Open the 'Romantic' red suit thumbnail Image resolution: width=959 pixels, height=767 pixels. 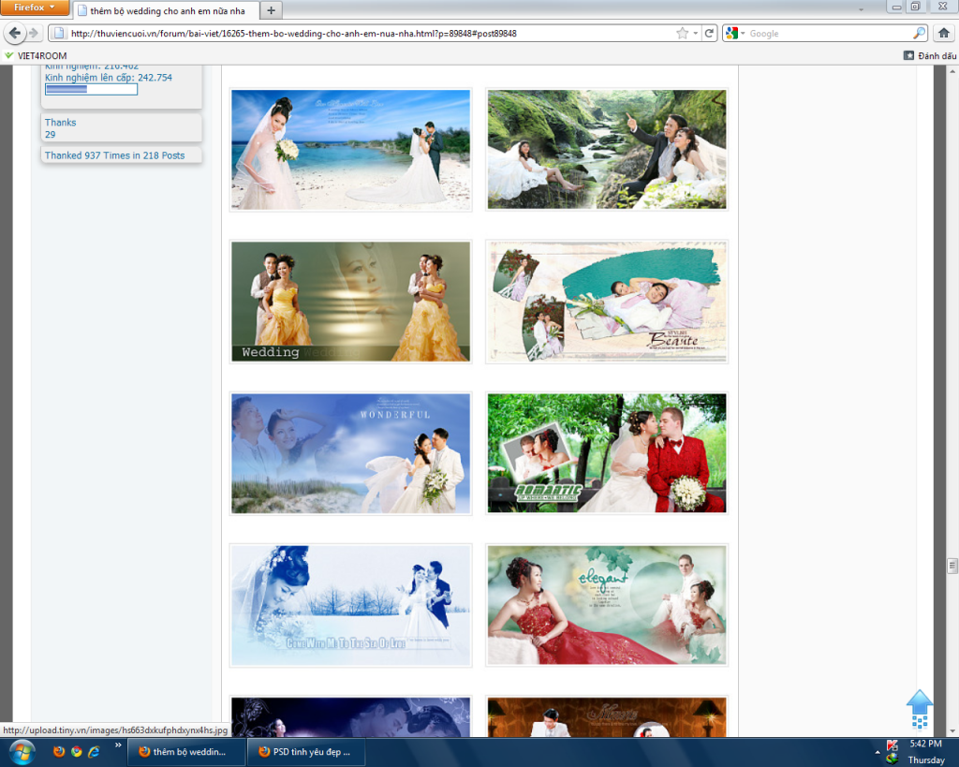click(607, 453)
